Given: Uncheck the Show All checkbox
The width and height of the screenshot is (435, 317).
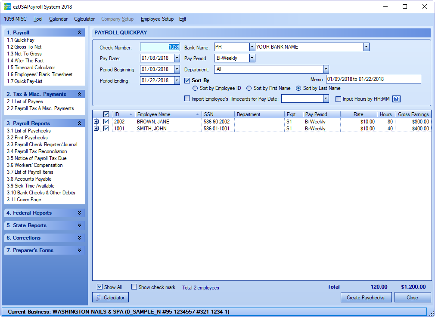Looking at the screenshot, I should pyautogui.click(x=100, y=287).
